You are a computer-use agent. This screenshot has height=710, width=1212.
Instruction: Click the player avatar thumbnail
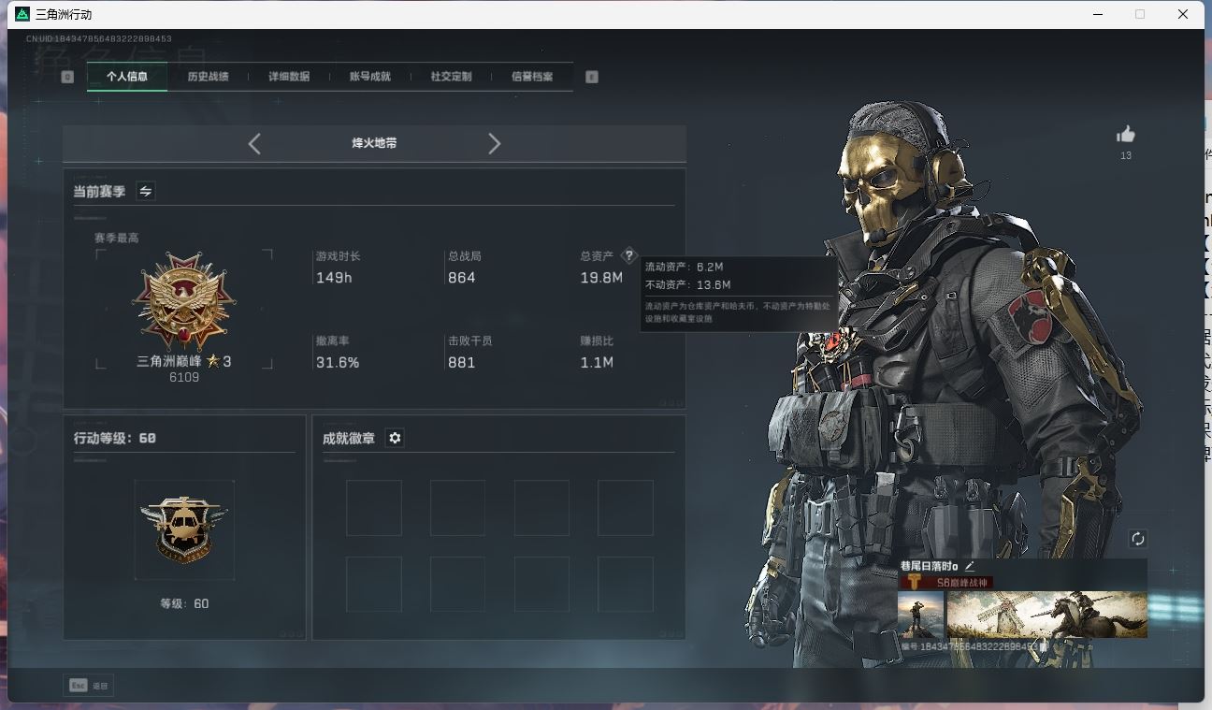[x=920, y=615]
